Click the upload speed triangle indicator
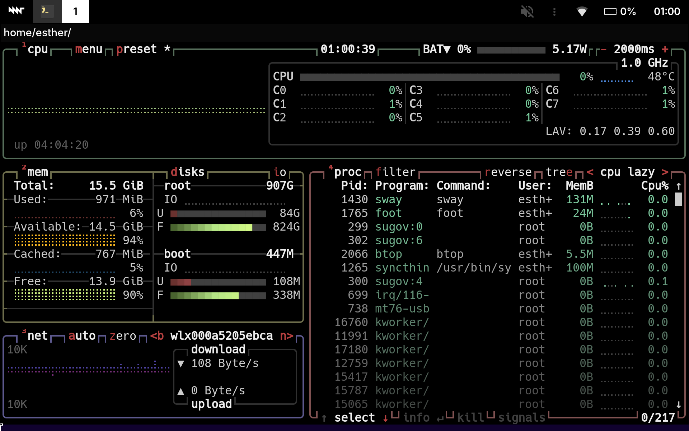Image resolution: width=689 pixels, height=431 pixels. coord(181,391)
